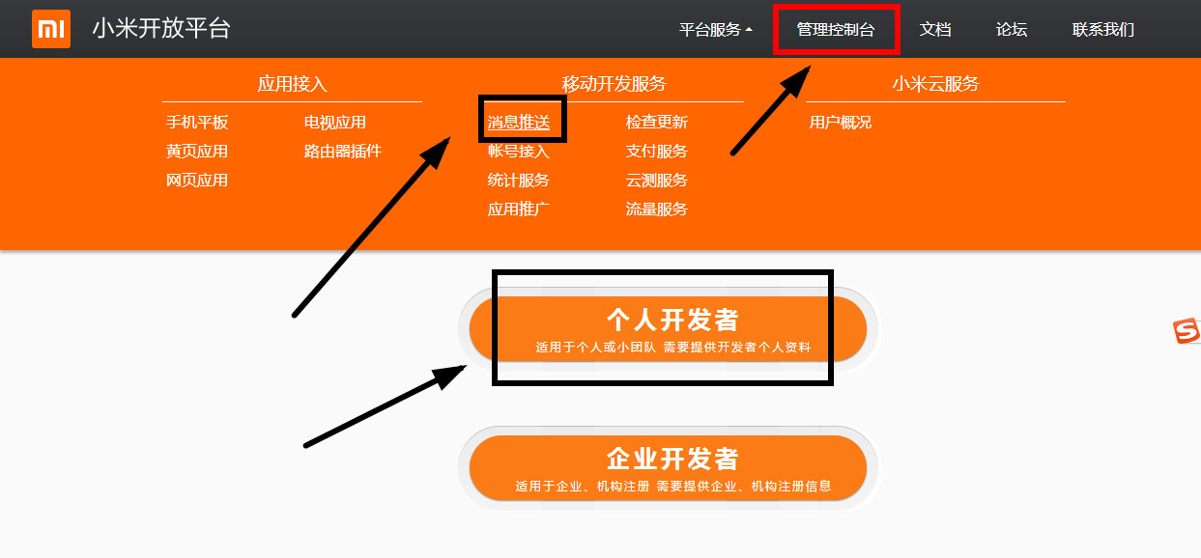Go to the 论坛 forum link
The image size is (1201, 558).
click(1012, 30)
